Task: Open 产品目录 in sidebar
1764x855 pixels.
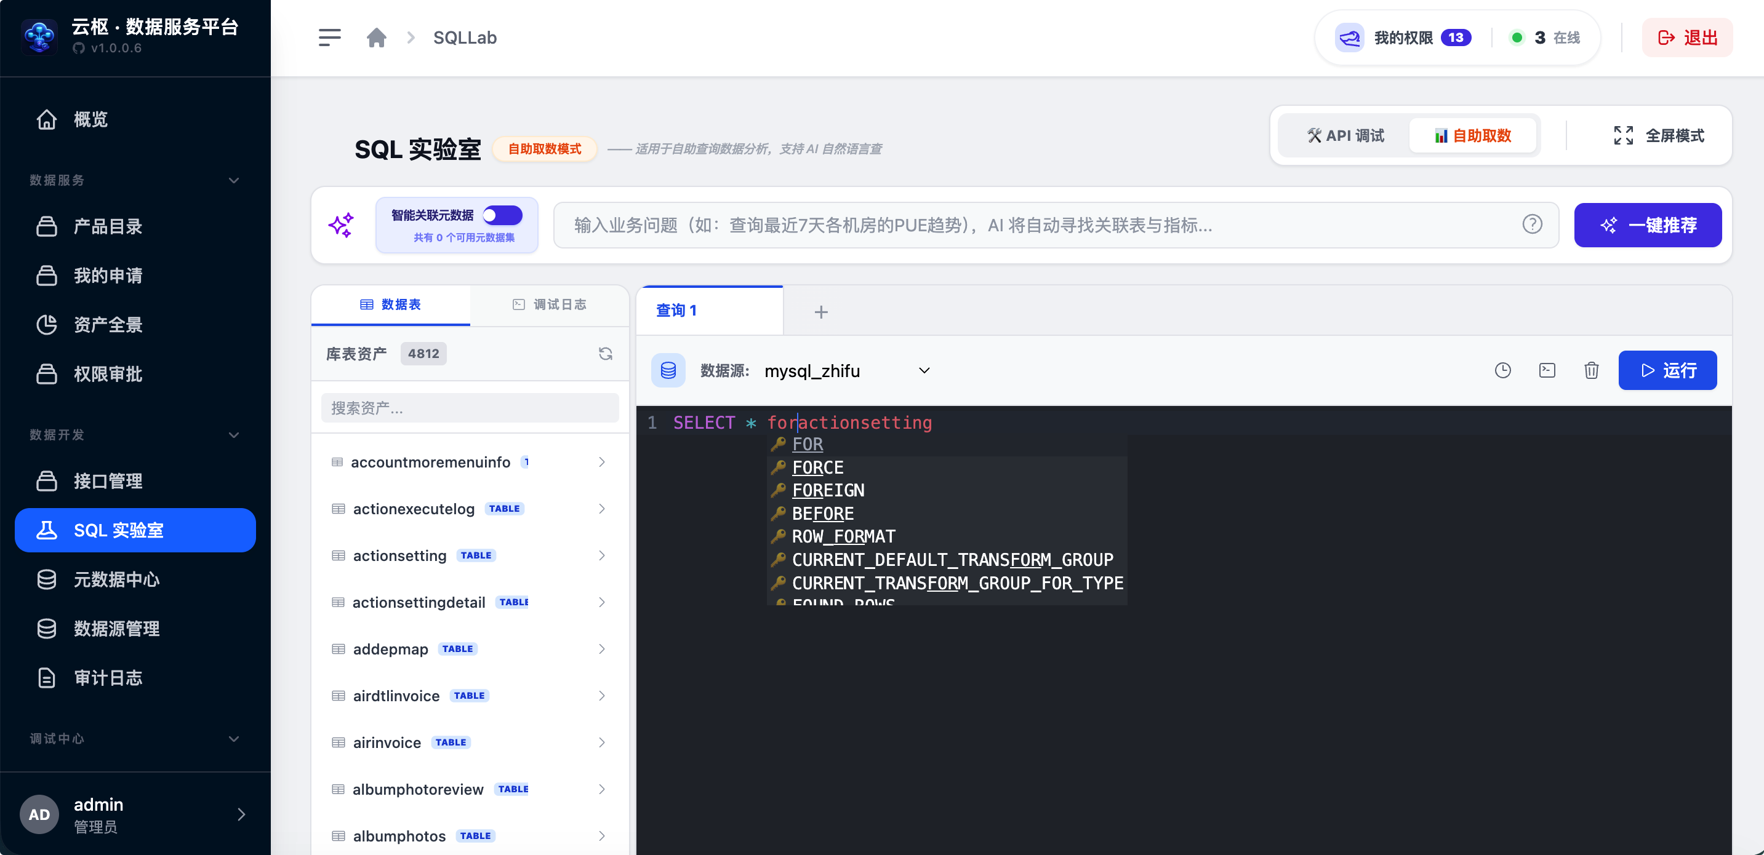Action: (x=135, y=226)
